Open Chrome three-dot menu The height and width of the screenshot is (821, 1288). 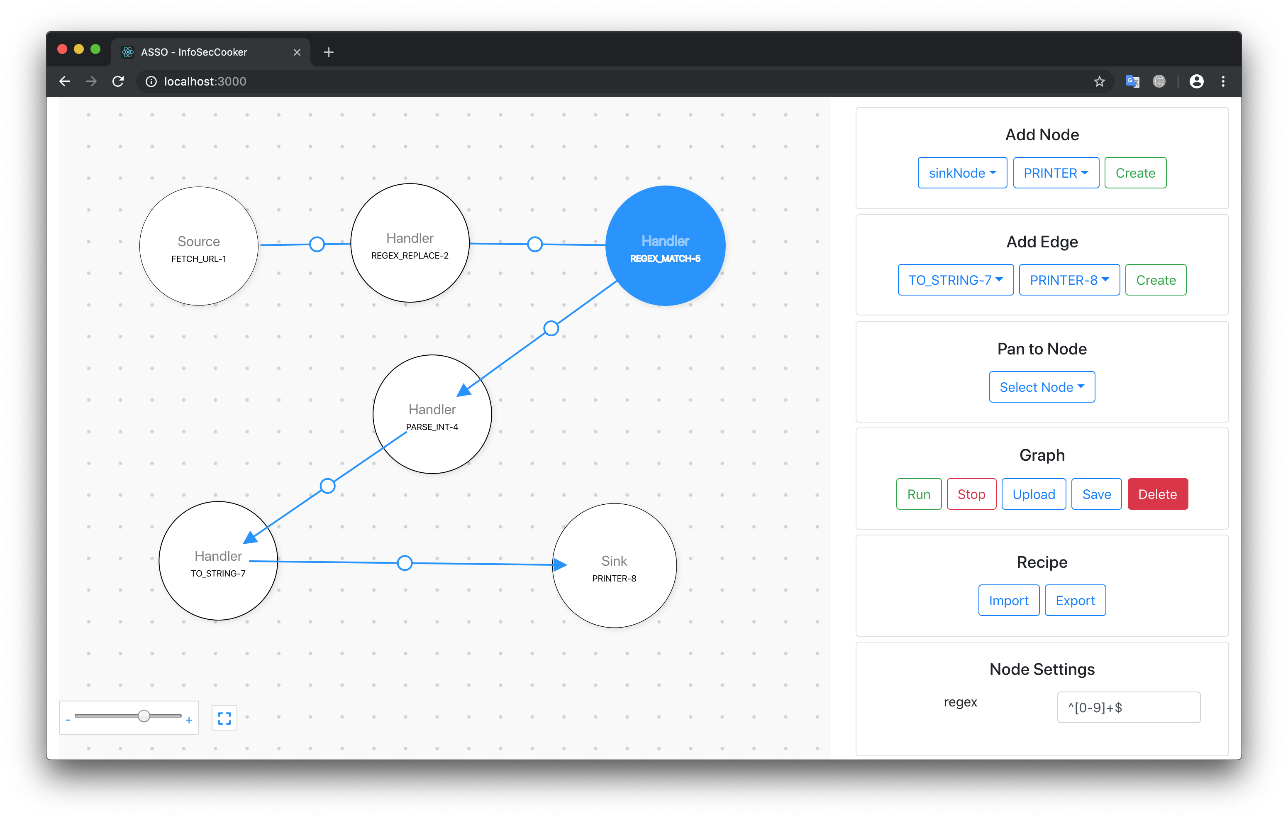(x=1223, y=81)
